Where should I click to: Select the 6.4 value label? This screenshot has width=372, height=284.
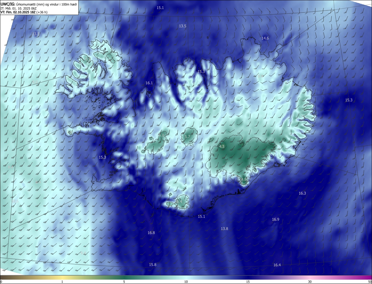point(179,202)
